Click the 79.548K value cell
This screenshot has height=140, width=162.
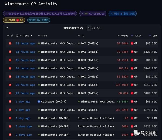click(x=122, y=52)
